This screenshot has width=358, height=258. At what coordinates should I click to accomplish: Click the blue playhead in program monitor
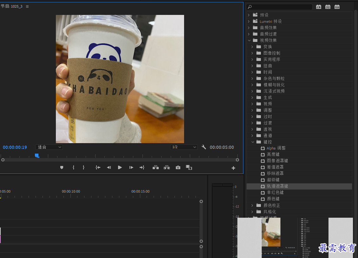point(37,156)
